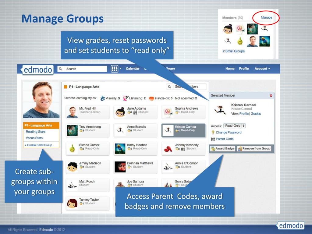Click Anne Brandis badge count icon
Screen dimensions: 312x234
tap(129, 130)
